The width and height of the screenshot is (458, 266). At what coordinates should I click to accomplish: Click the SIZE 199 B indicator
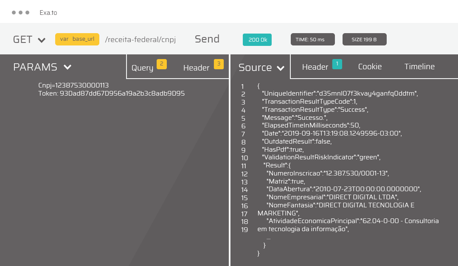click(x=364, y=40)
